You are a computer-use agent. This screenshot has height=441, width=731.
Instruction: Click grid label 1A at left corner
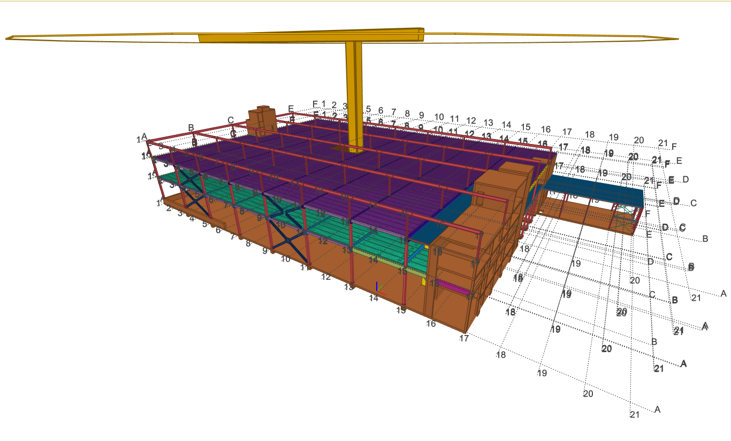[x=141, y=139]
